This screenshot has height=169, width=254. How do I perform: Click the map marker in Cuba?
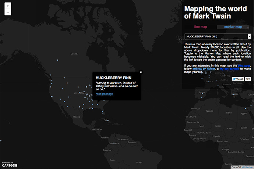[x=108, y=121]
